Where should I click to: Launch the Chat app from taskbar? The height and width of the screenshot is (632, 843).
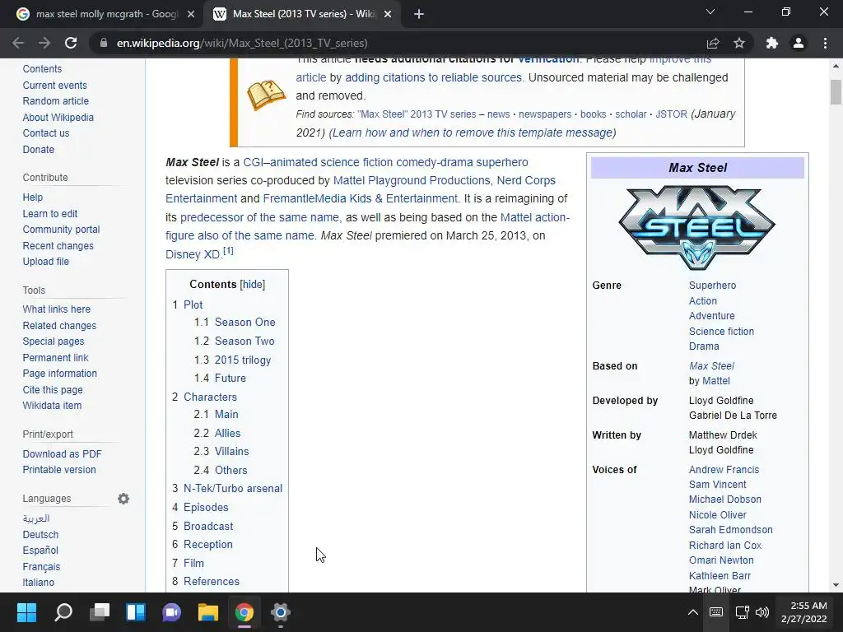coord(171,612)
